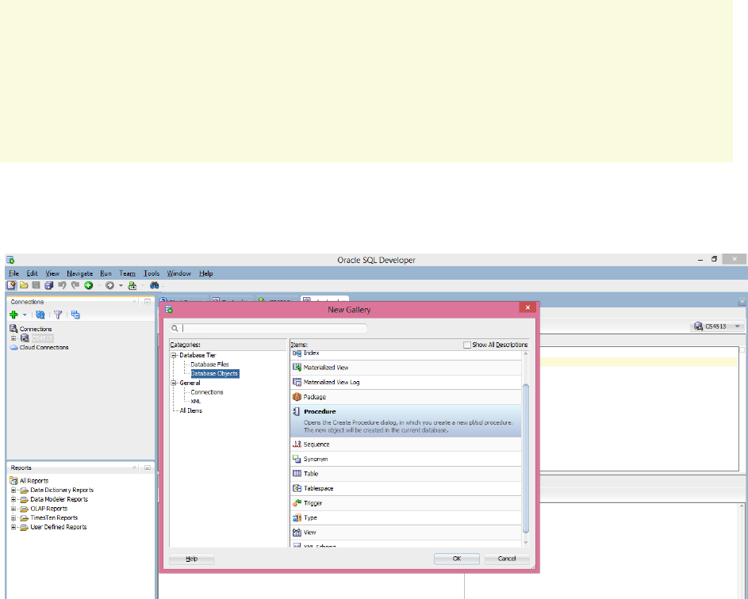Image resolution: width=748 pixels, height=599 pixels.
Task: Click the New document toolbar icon
Action: 11,285
